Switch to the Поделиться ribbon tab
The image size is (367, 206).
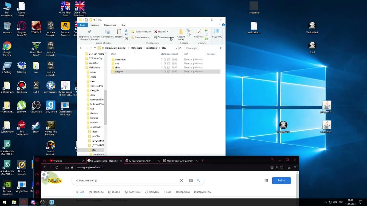pos(110,25)
